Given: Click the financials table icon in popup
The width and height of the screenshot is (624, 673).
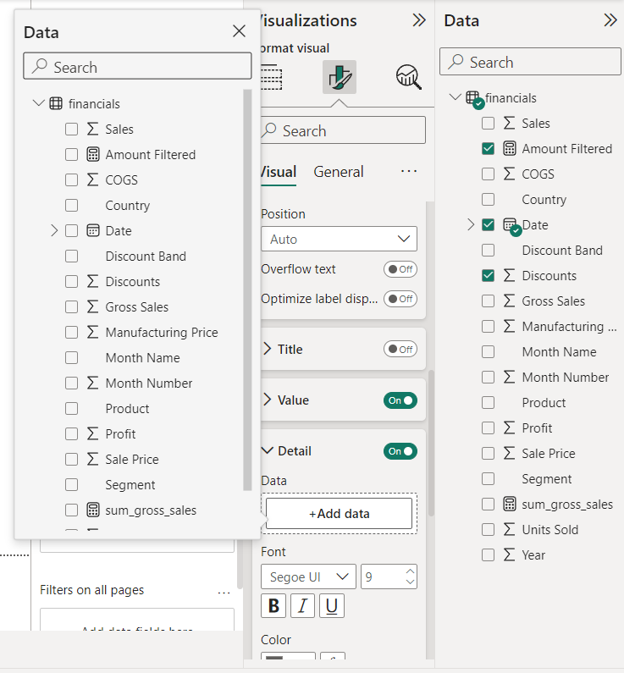Looking at the screenshot, I should pyautogui.click(x=56, y=103).
